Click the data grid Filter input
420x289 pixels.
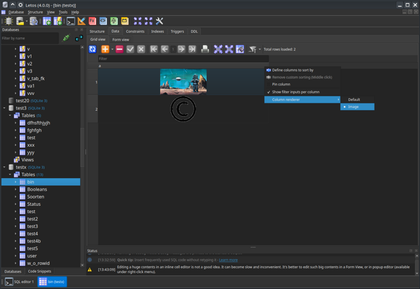184,58
